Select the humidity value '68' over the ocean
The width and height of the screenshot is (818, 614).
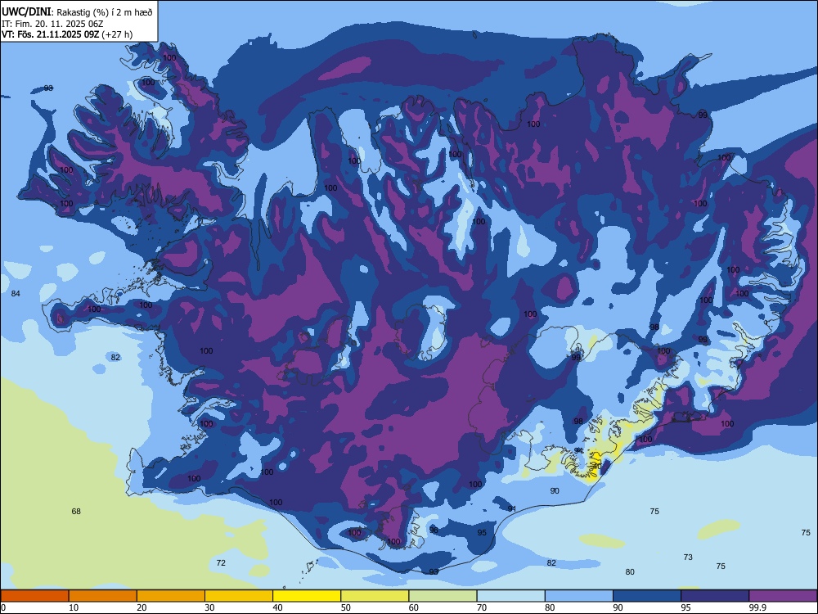76,511
